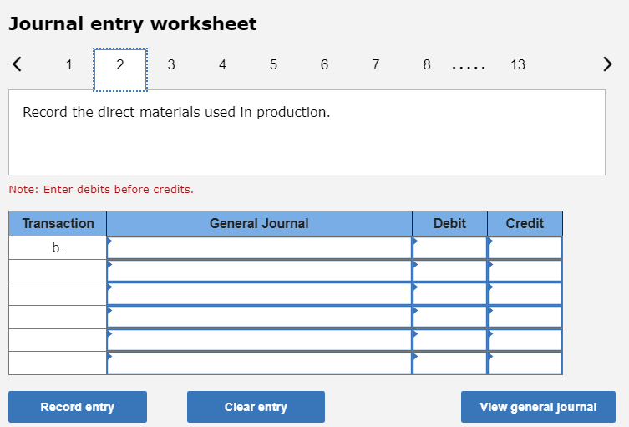The width and height of the screenshot is (629, 427).
Task: Open journal entry tab 1
Action: 69,64
